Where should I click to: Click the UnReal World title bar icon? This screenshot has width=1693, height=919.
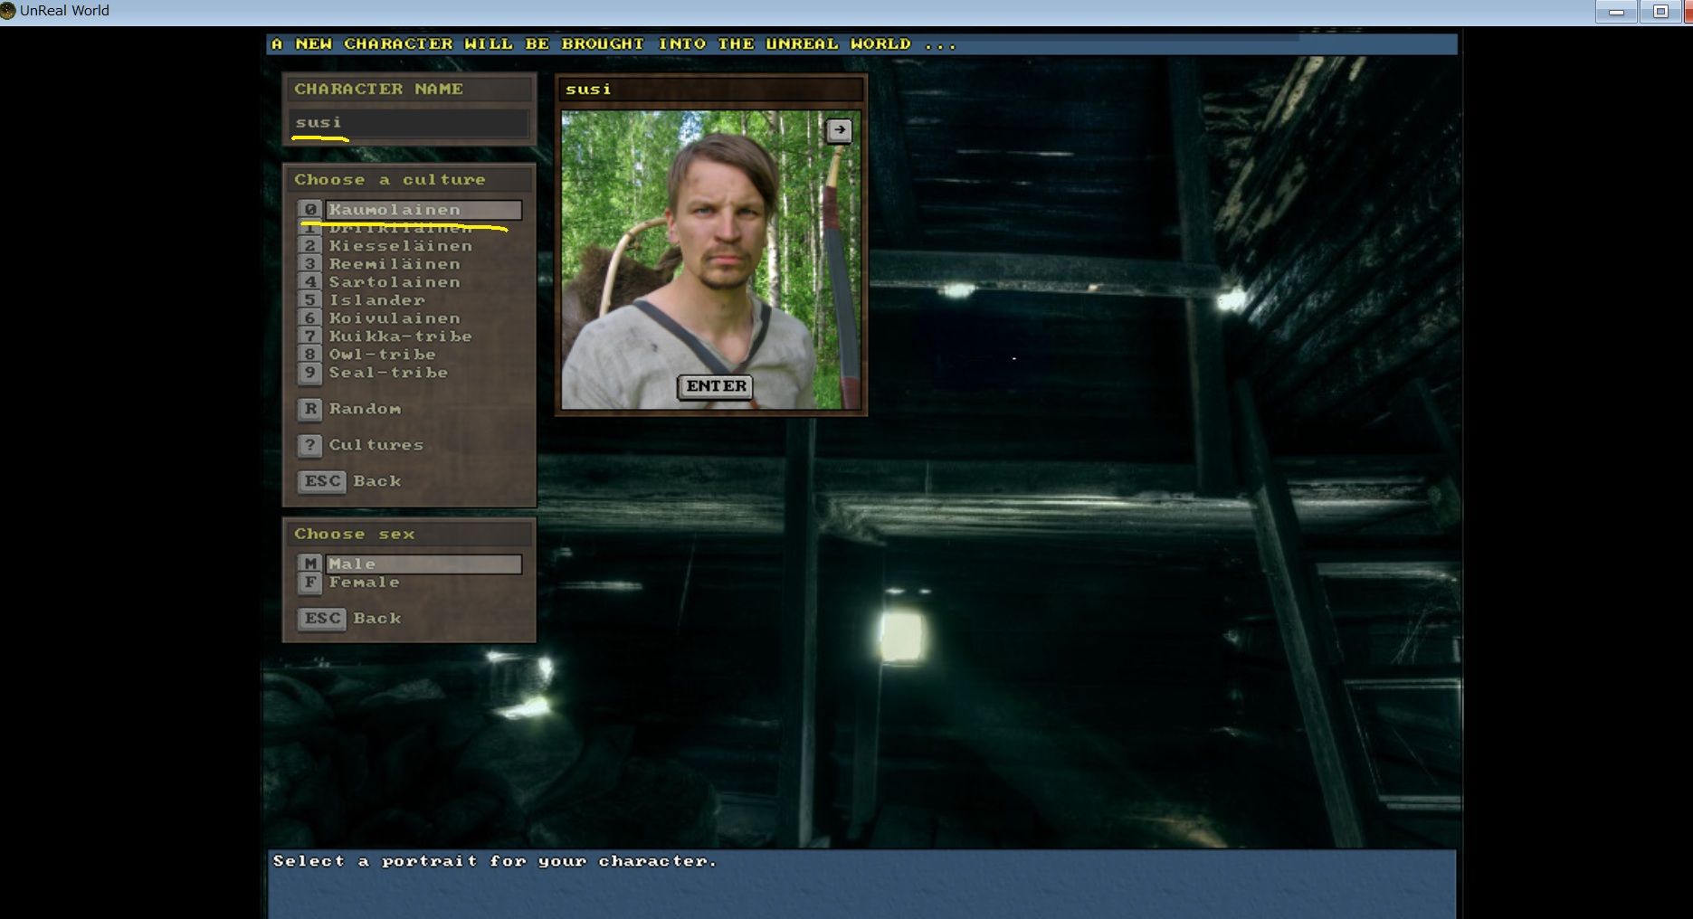click(8, 11)
